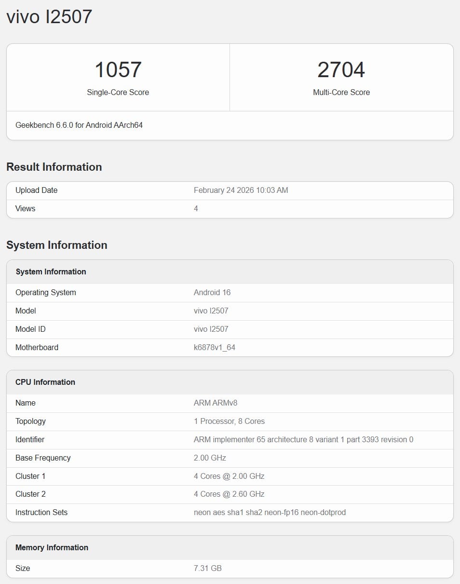Viewport: 460px width, 584px height.
Task: Click the Result Information heading
Action: [54, 166]
